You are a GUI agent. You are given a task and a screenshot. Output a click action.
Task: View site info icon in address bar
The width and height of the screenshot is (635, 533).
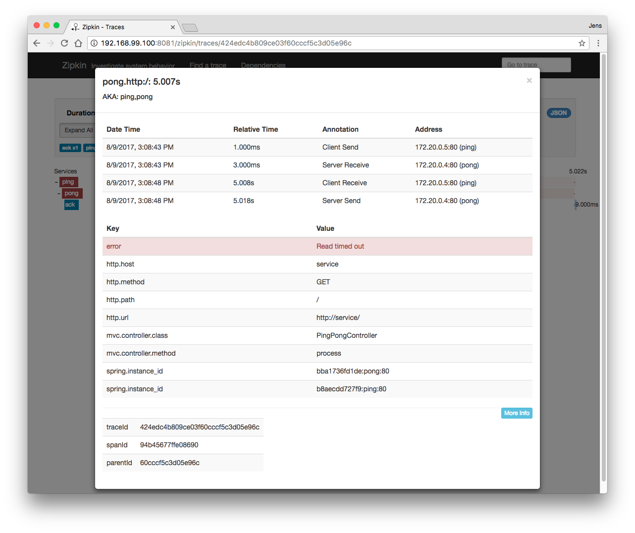point(94,43)
